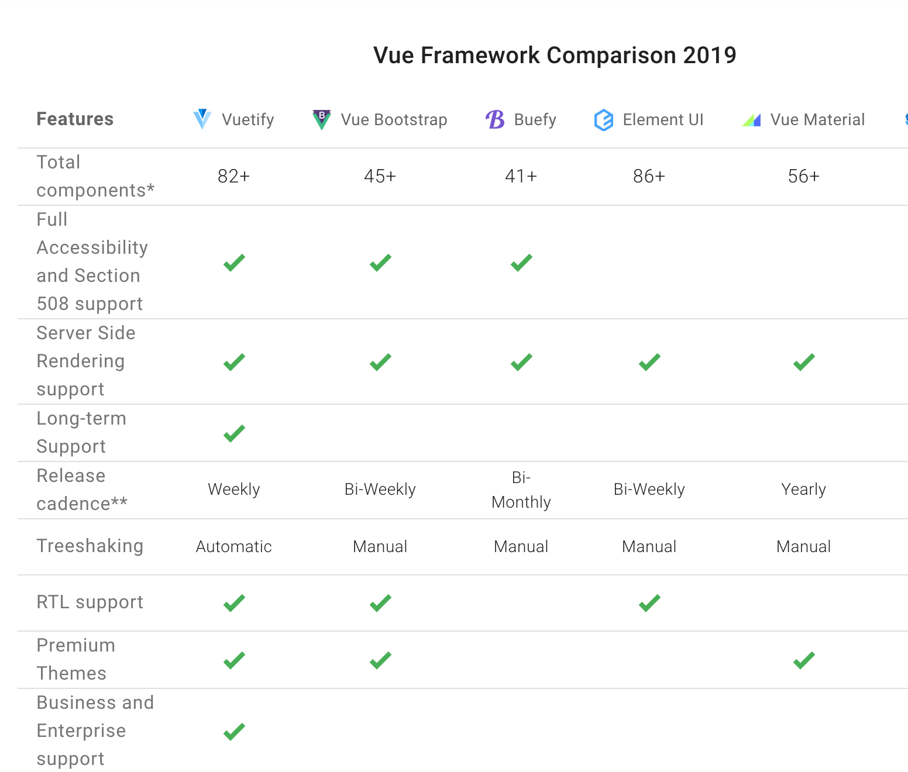Click the Vue Framework Comparison 2019 title
Screen dimensions: 908x772
555,56
